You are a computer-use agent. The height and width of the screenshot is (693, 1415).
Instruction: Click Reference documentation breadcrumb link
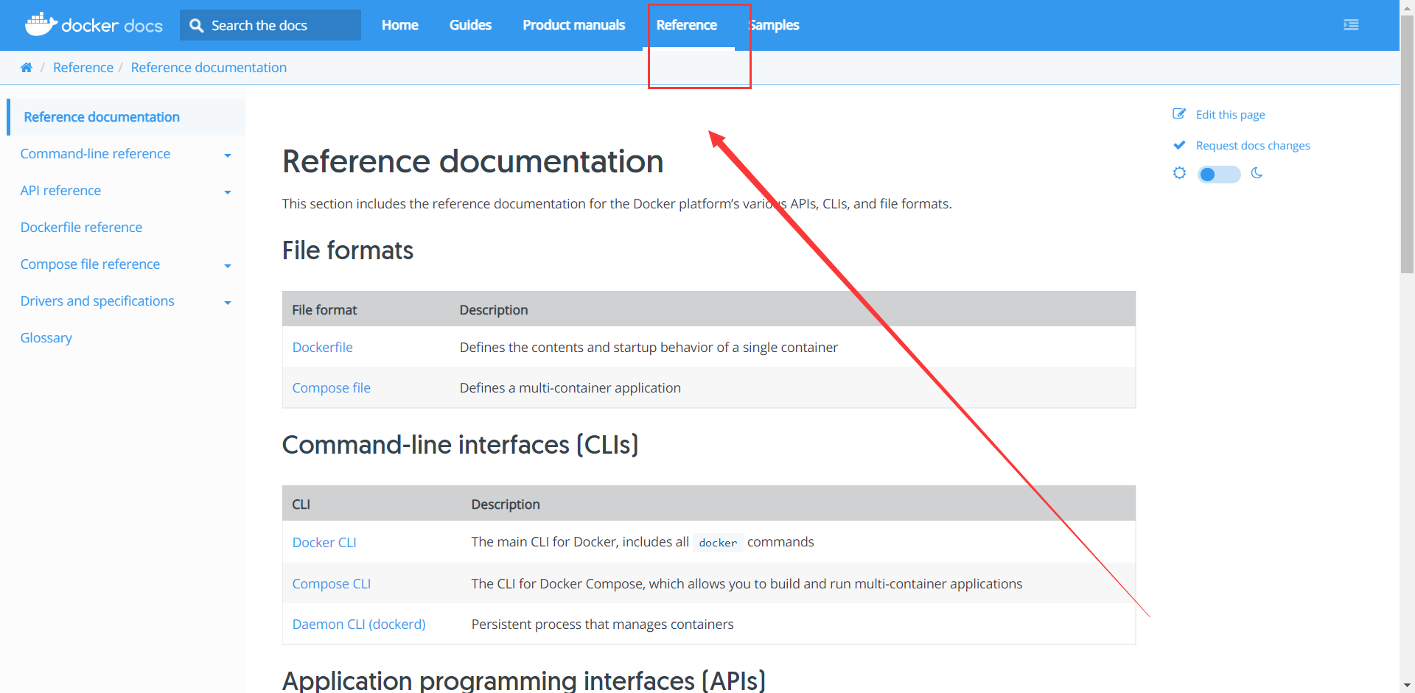[x=209, y=68]
